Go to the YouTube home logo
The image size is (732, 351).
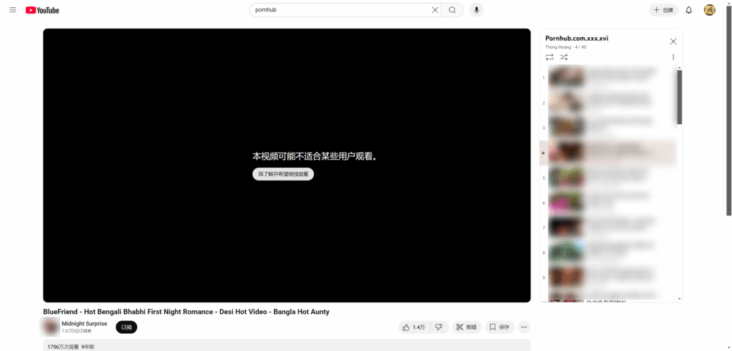tap(42, 10)
